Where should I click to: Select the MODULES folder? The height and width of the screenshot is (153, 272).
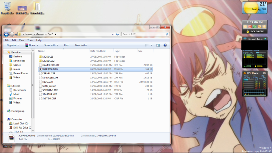[x=95, y=57]
